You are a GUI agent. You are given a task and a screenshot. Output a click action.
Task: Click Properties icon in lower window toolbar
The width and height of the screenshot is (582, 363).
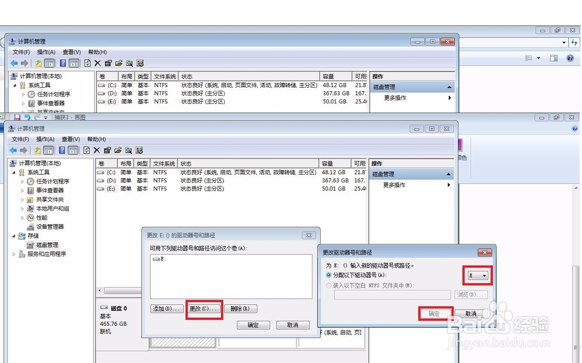point(107,150)
